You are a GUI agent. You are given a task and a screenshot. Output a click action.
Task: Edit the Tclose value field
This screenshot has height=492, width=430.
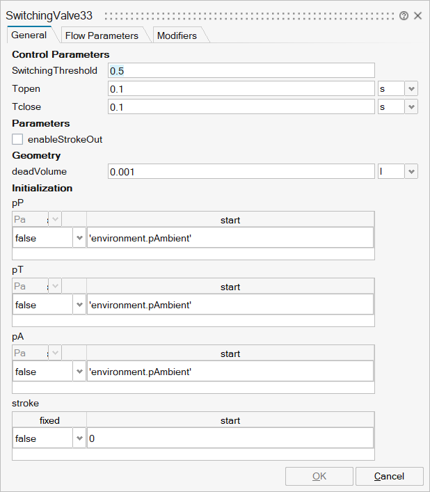pyautogui.click(x=241, y=106)
